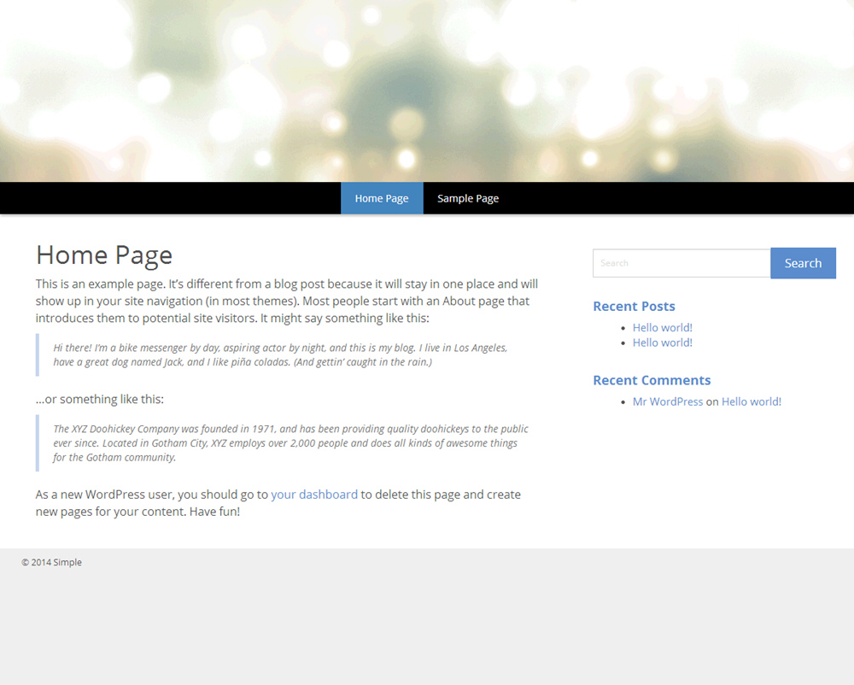Image resolution: width=854 pixels, height=685 pixels.
Task: Click the blurred bokeh header banner image
Action: [x=427, y=90]
